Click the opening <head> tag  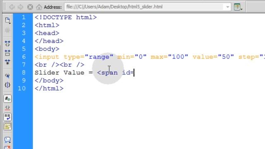47,33
